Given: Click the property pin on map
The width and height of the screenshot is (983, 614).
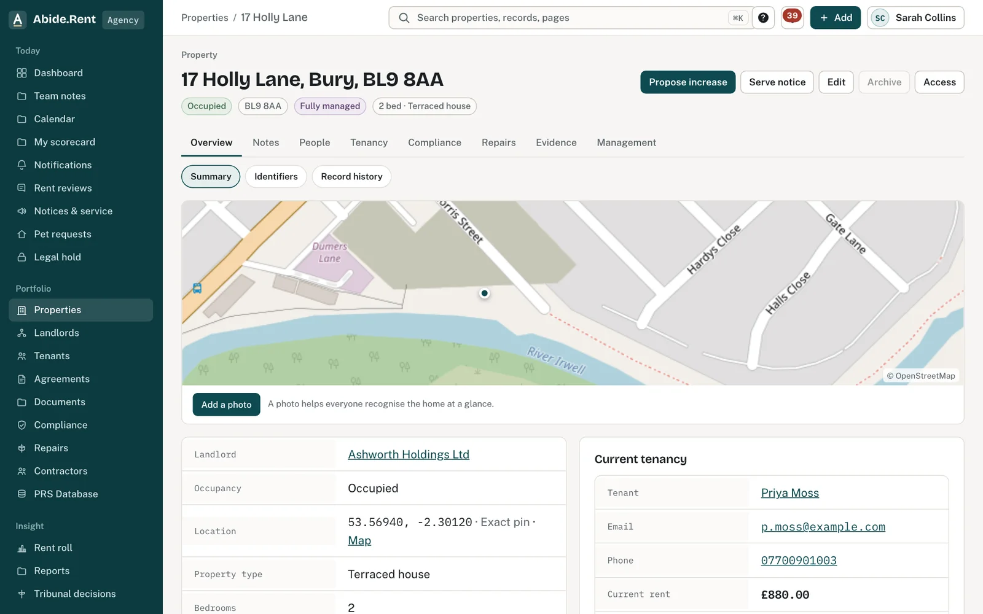Looking at the screenshot, I should point(485,293).
